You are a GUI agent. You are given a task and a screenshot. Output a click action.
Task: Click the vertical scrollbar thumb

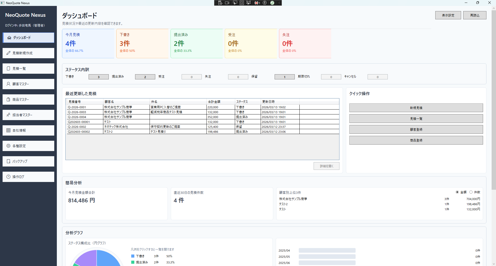pos(494,100)
